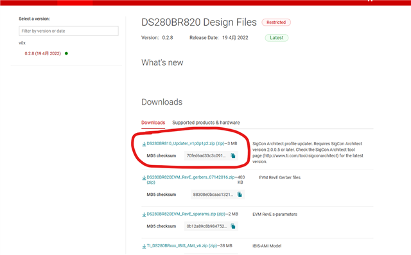Click the Release Date 19 4月 2022 text
411x255 pixels.
[x=219, y=38]
